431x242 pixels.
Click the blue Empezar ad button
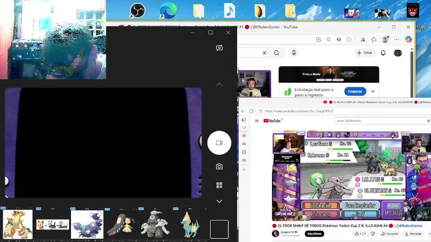(x=355, y=91)
